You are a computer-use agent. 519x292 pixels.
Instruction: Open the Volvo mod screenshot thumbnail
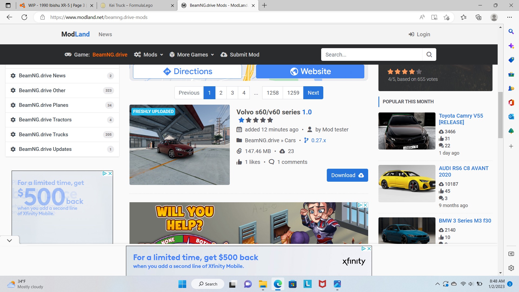point(179,145)
